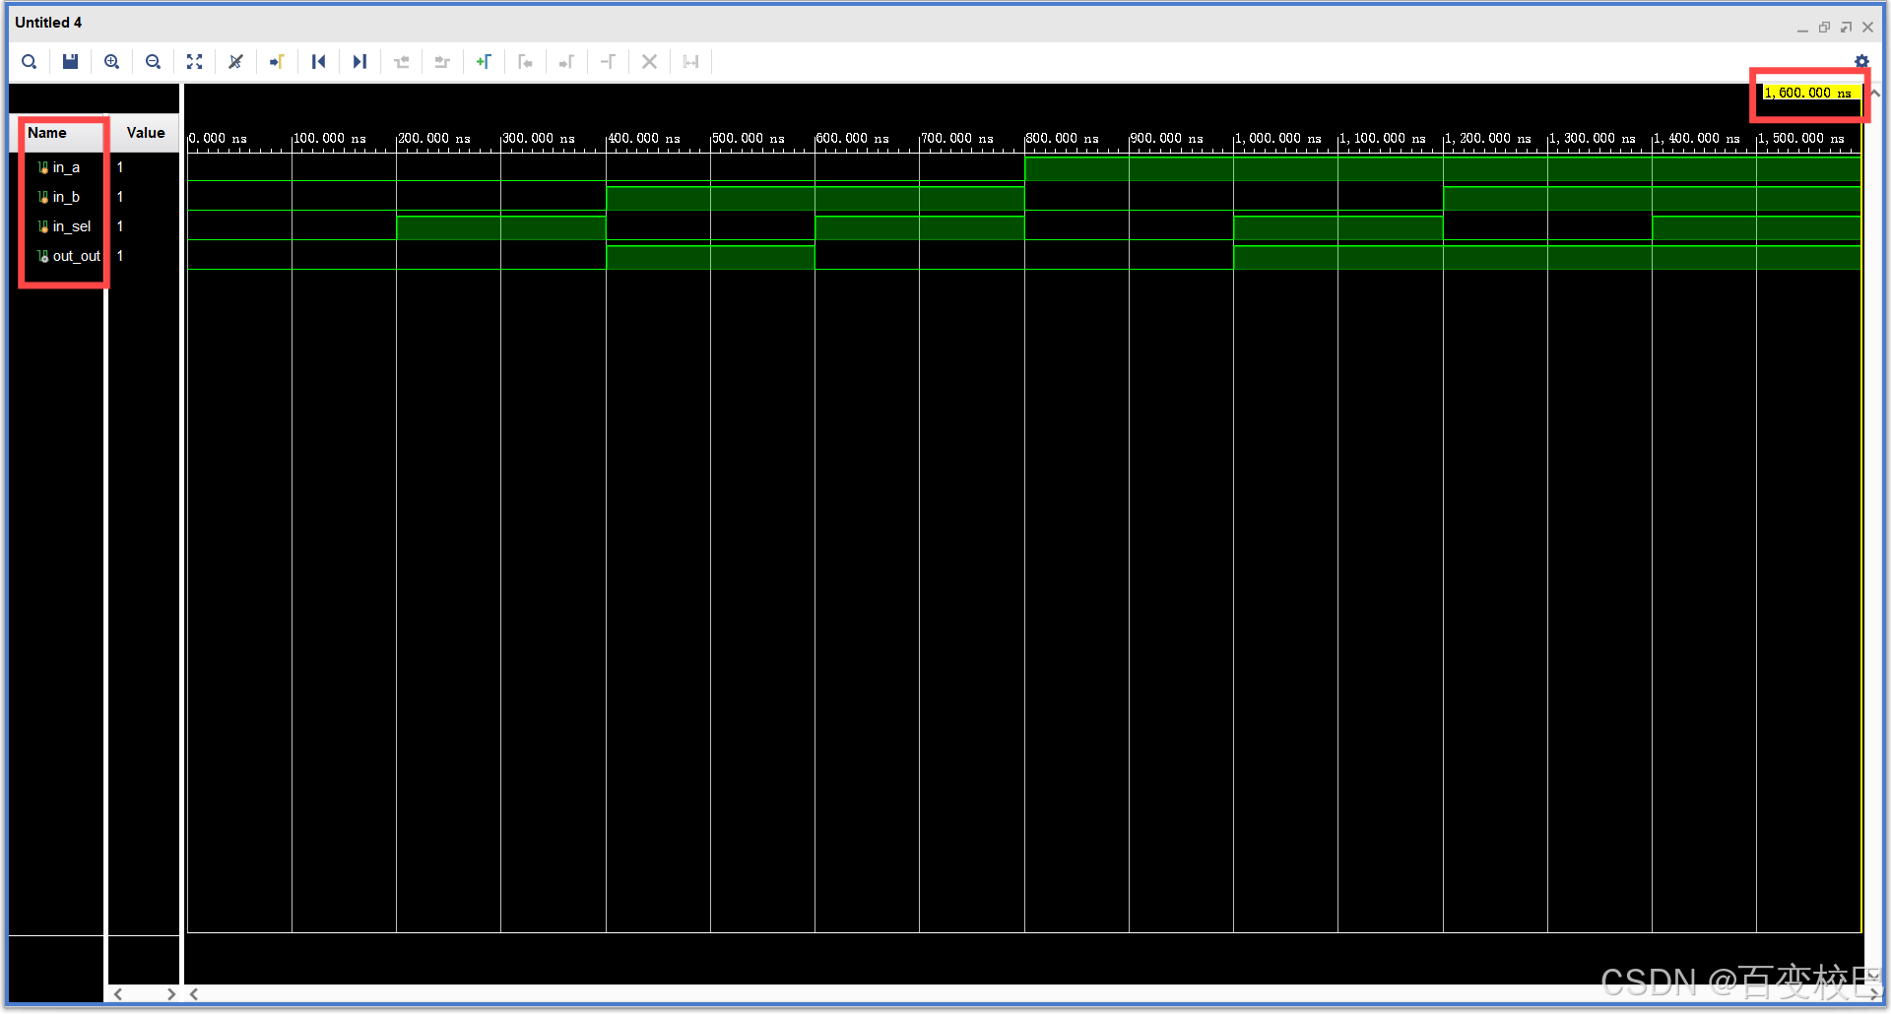Image resolution: width=1891 pixels, height=1014 pixels.
Task: Select the in_b signal row
Action: pos(64,197)
